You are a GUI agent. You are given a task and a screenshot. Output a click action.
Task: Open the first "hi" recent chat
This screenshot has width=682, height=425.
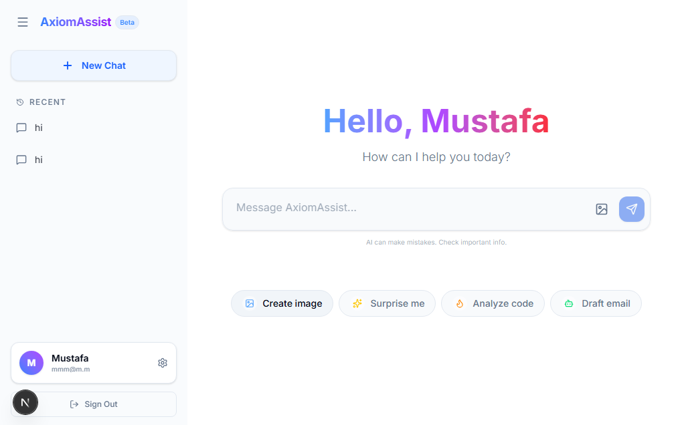(39, 128)
